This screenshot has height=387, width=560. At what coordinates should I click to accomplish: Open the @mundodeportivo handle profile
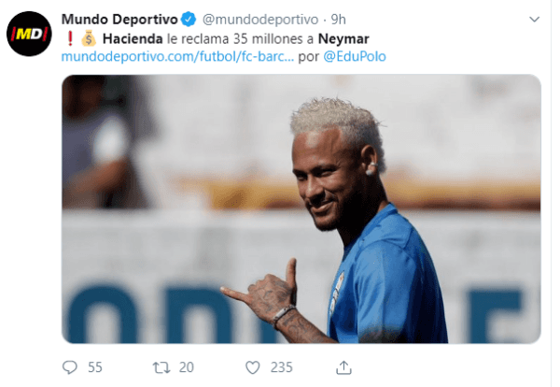[260, 20]
